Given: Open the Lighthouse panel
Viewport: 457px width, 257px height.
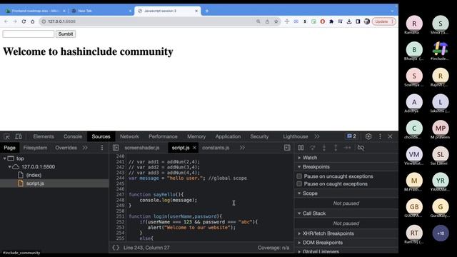Looking at the screenshot, I should point(295,136).
